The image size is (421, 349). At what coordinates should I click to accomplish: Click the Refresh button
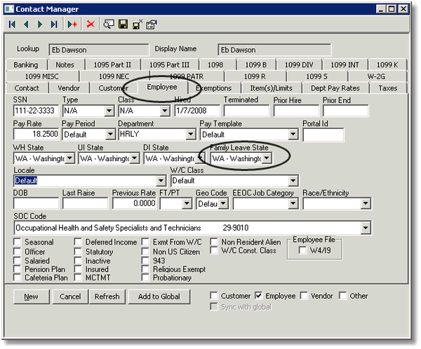tap(107, 296)
